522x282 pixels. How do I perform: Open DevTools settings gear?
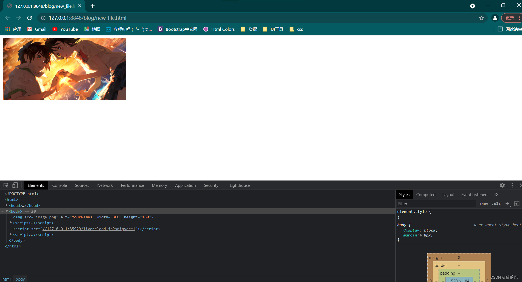coord(502,185)
